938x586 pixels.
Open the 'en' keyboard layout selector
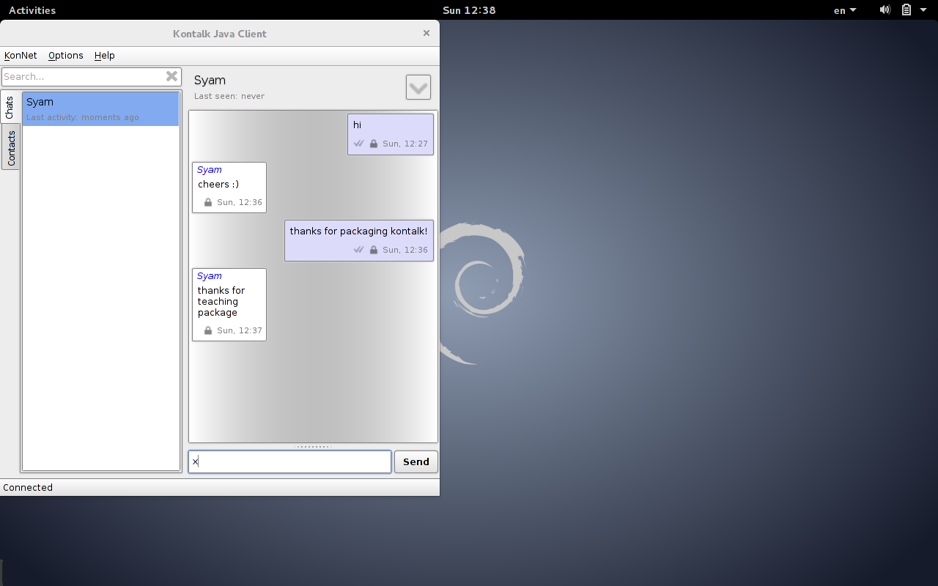tap(845, 10)
